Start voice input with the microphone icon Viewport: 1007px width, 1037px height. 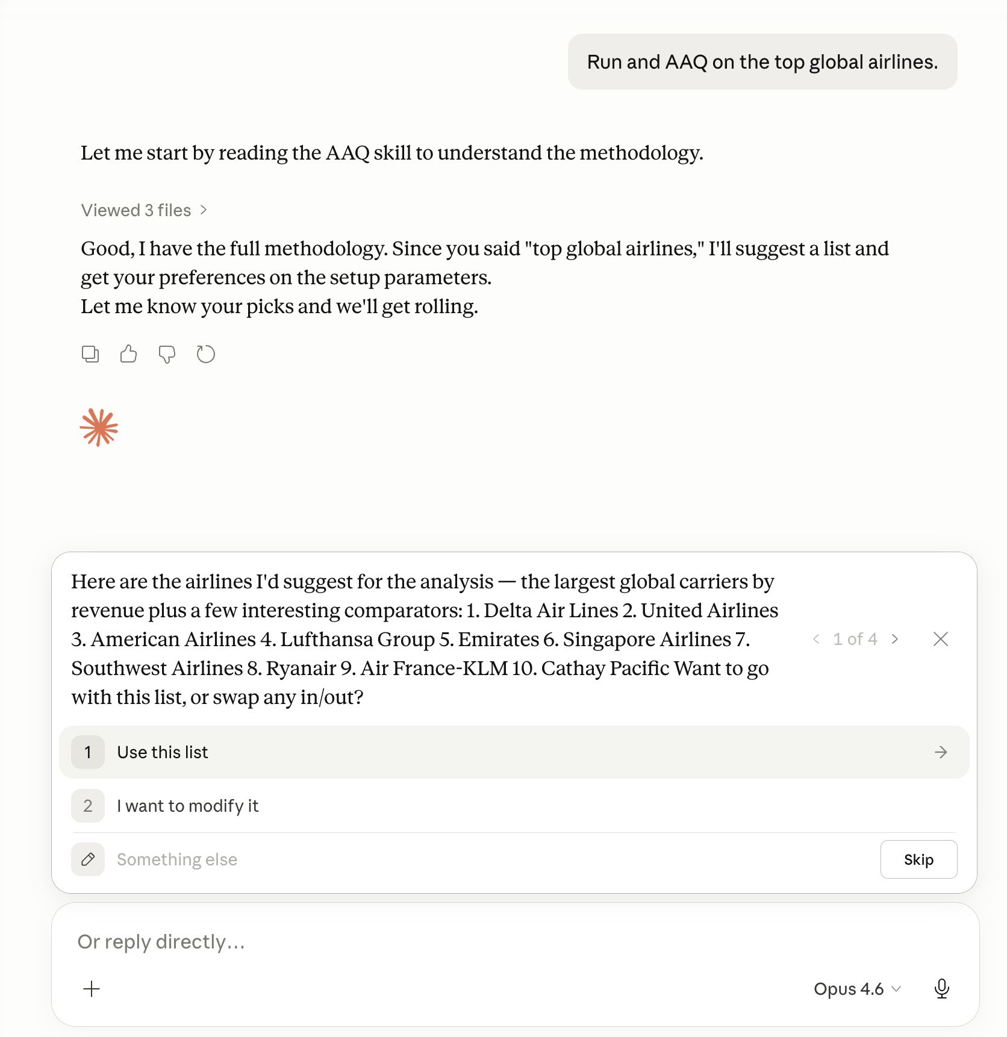point(942,989)
